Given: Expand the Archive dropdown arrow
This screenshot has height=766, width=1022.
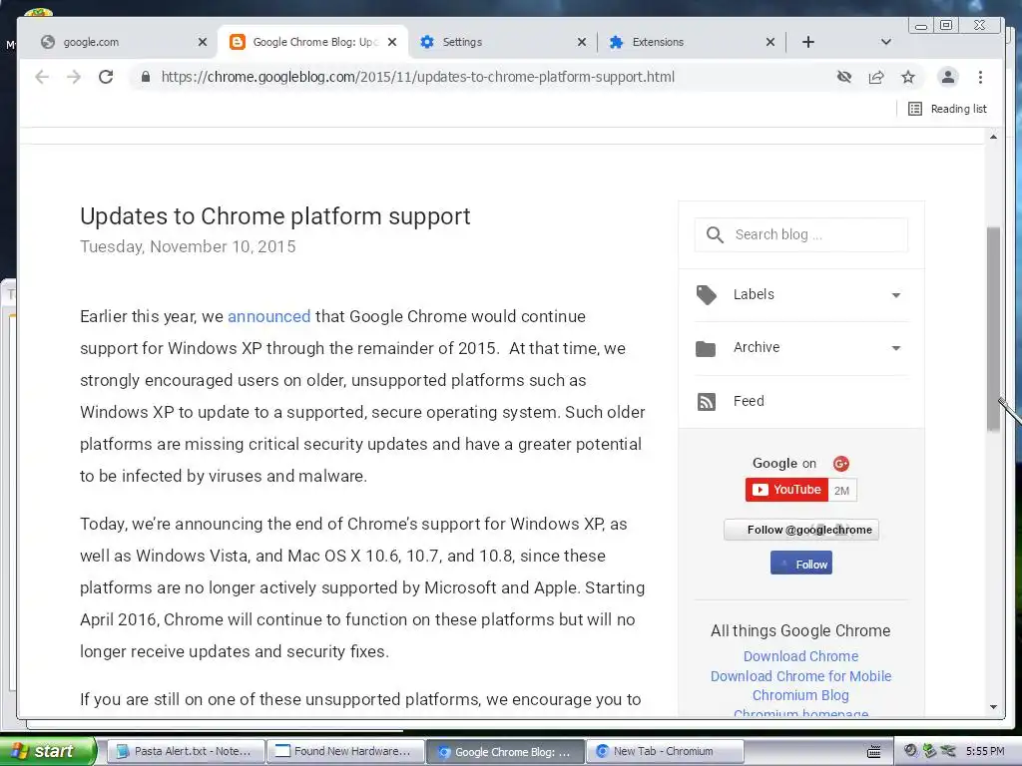Looking at the screenshot, I should (x=896, y=348).
